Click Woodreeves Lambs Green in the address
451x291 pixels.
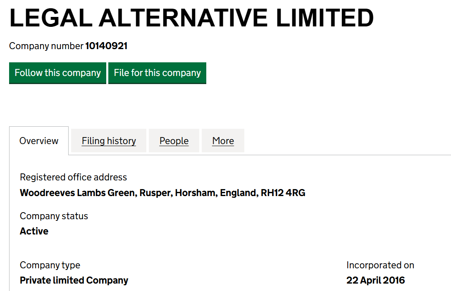[x=77, y=193]
